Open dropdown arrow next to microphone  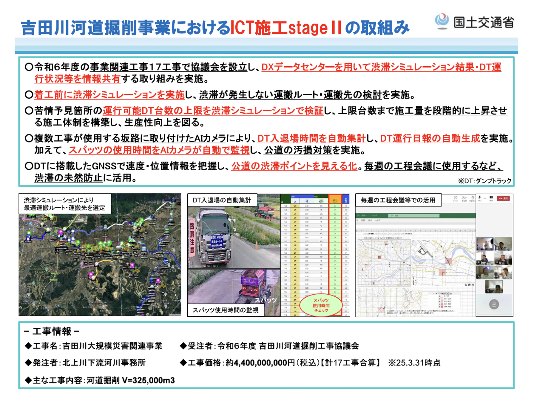[x=485, y=198]
